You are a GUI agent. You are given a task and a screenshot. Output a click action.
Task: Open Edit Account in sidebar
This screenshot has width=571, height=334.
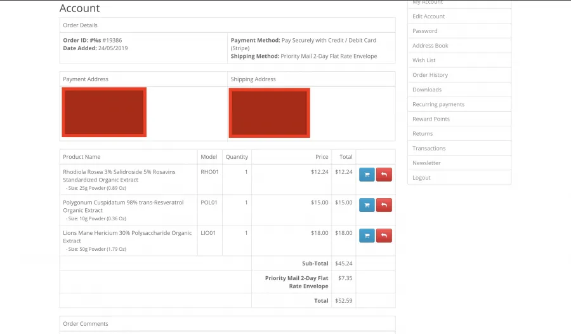pos(428,17)
